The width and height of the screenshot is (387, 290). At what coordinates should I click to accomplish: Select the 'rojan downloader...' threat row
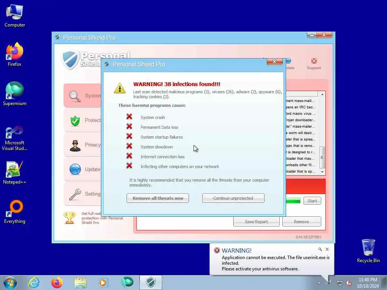[300, 120]
